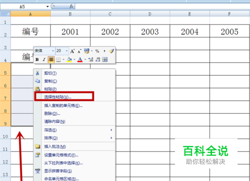The width and height of the screenshot is (250, 181).
Task: Choose 清除内容(N) from context menu
Action: 74,122
